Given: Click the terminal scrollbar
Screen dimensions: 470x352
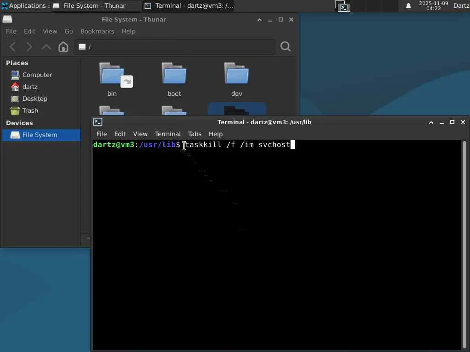Looking at the screenshot, I should tap(464, 245).
